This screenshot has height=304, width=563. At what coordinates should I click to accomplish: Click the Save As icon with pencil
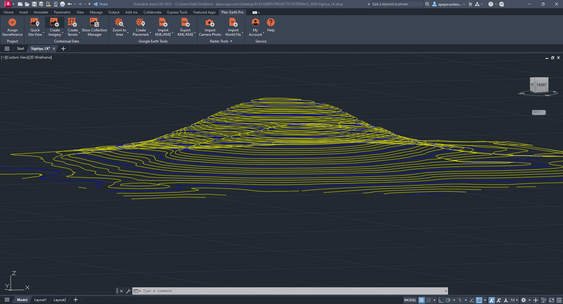click(x=41, y=4)
